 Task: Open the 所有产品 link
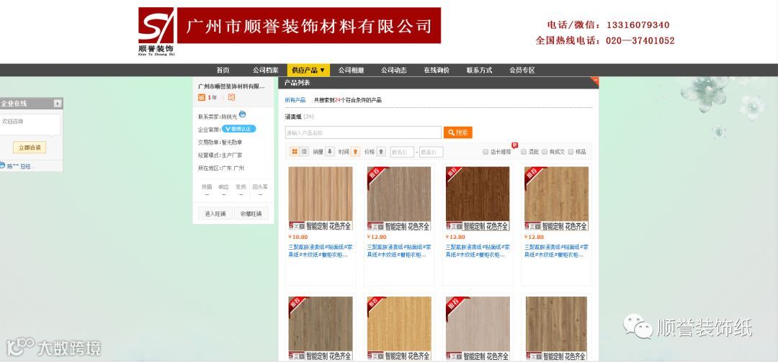(x=295, y=100)
